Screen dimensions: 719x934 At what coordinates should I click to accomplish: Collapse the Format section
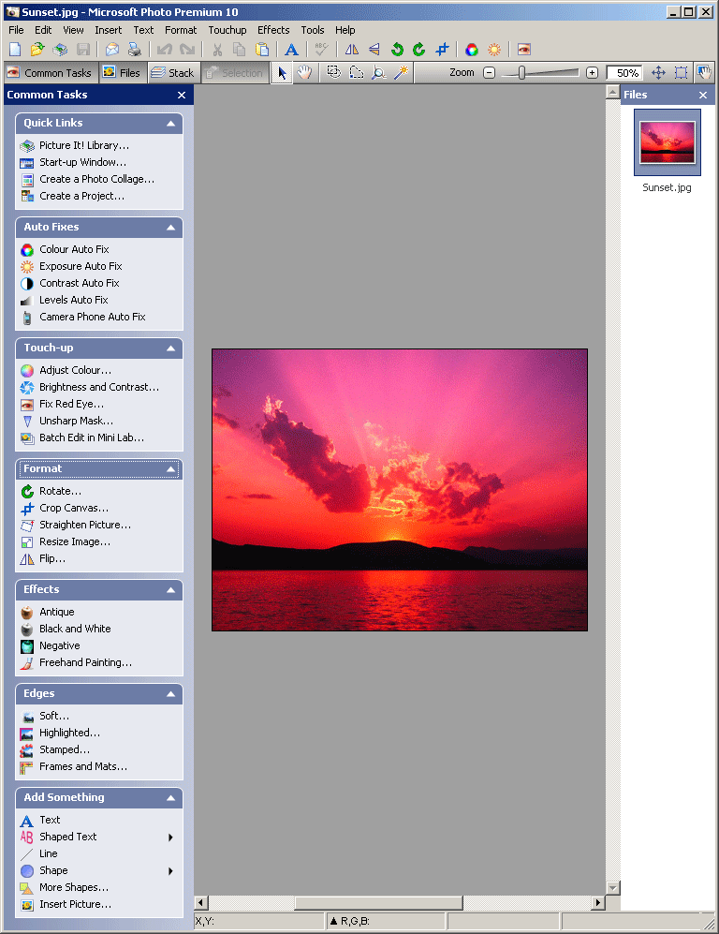point(170,469)
